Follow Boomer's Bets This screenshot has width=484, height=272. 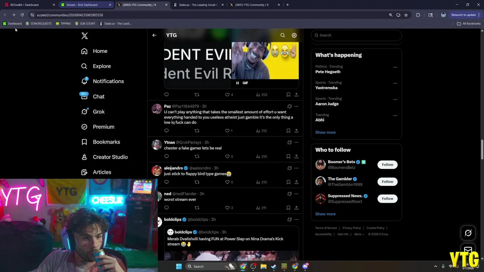pos(387,165)
